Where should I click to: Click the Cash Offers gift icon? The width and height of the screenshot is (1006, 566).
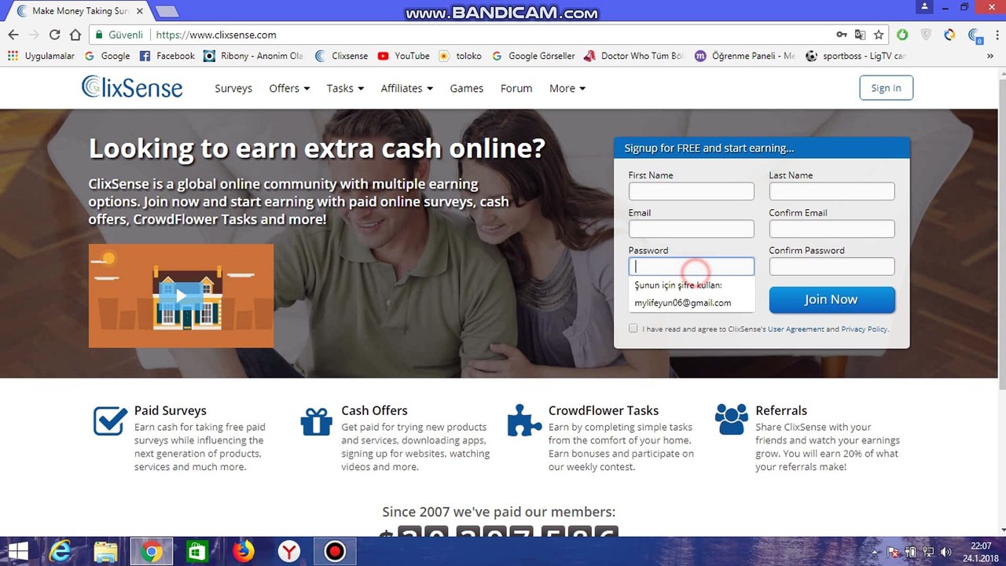317,421
